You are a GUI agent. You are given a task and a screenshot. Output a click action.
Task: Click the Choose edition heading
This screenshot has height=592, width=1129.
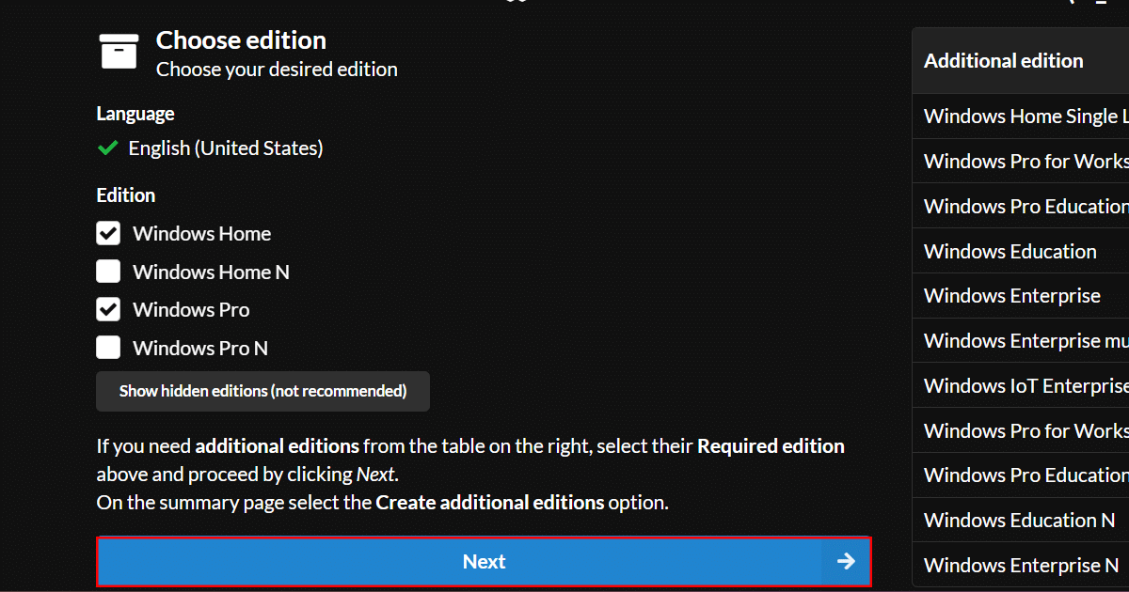(241, 40)
